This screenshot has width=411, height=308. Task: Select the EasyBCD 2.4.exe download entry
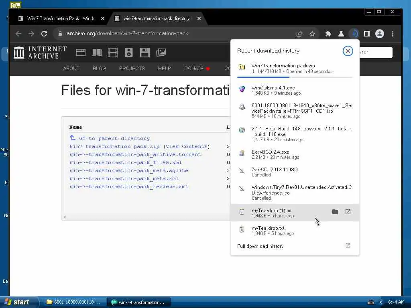coord(295,154)
